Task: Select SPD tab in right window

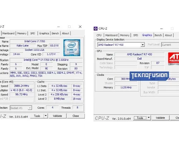Action: 136,35
